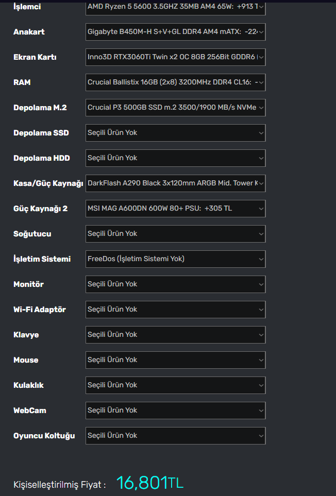Open the Wi-Fi Adaptör dropdown
The width and height of the screenshot is (336, 496).
175,310
